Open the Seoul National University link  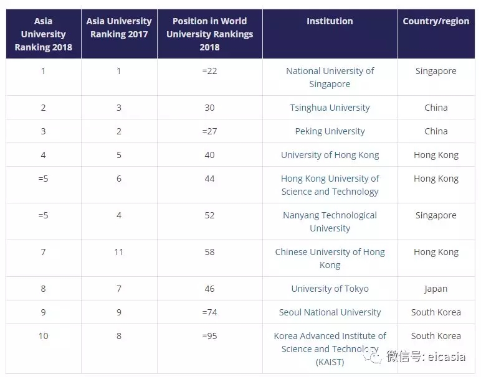[330, 312]
